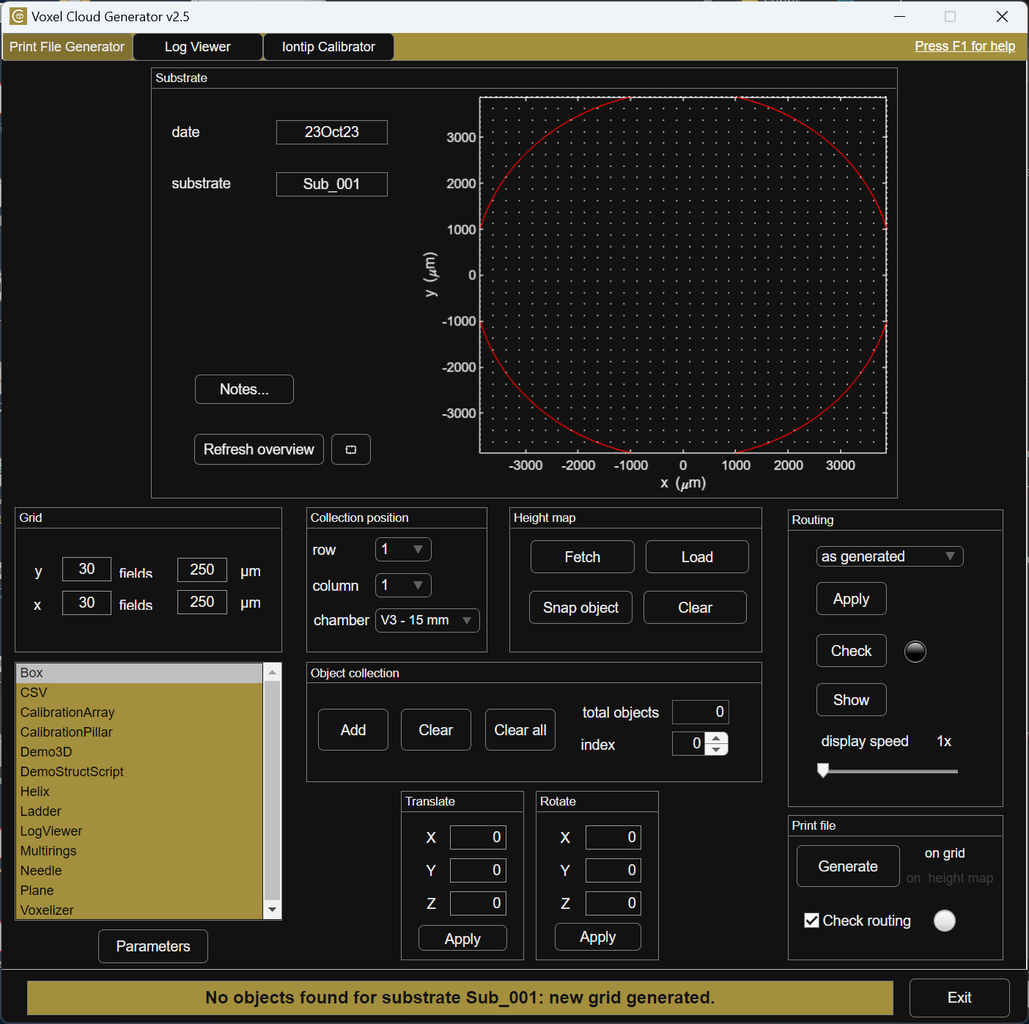Screen dimensions: 1029x1024
Task: Click the Notes... button
Action: coord(244,389)
